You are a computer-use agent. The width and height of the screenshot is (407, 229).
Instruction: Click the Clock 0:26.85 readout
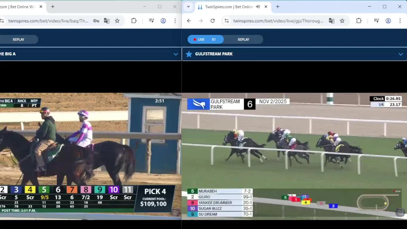tap(385, 99)
